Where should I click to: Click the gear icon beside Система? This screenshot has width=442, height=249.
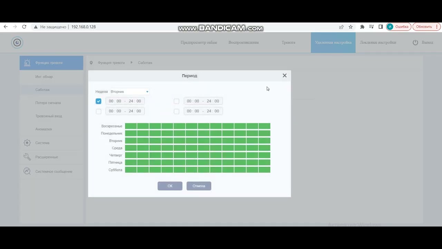(27, 143)
